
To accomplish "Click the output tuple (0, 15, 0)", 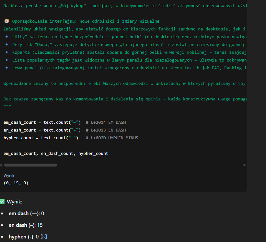I will (x=16, y=183).
